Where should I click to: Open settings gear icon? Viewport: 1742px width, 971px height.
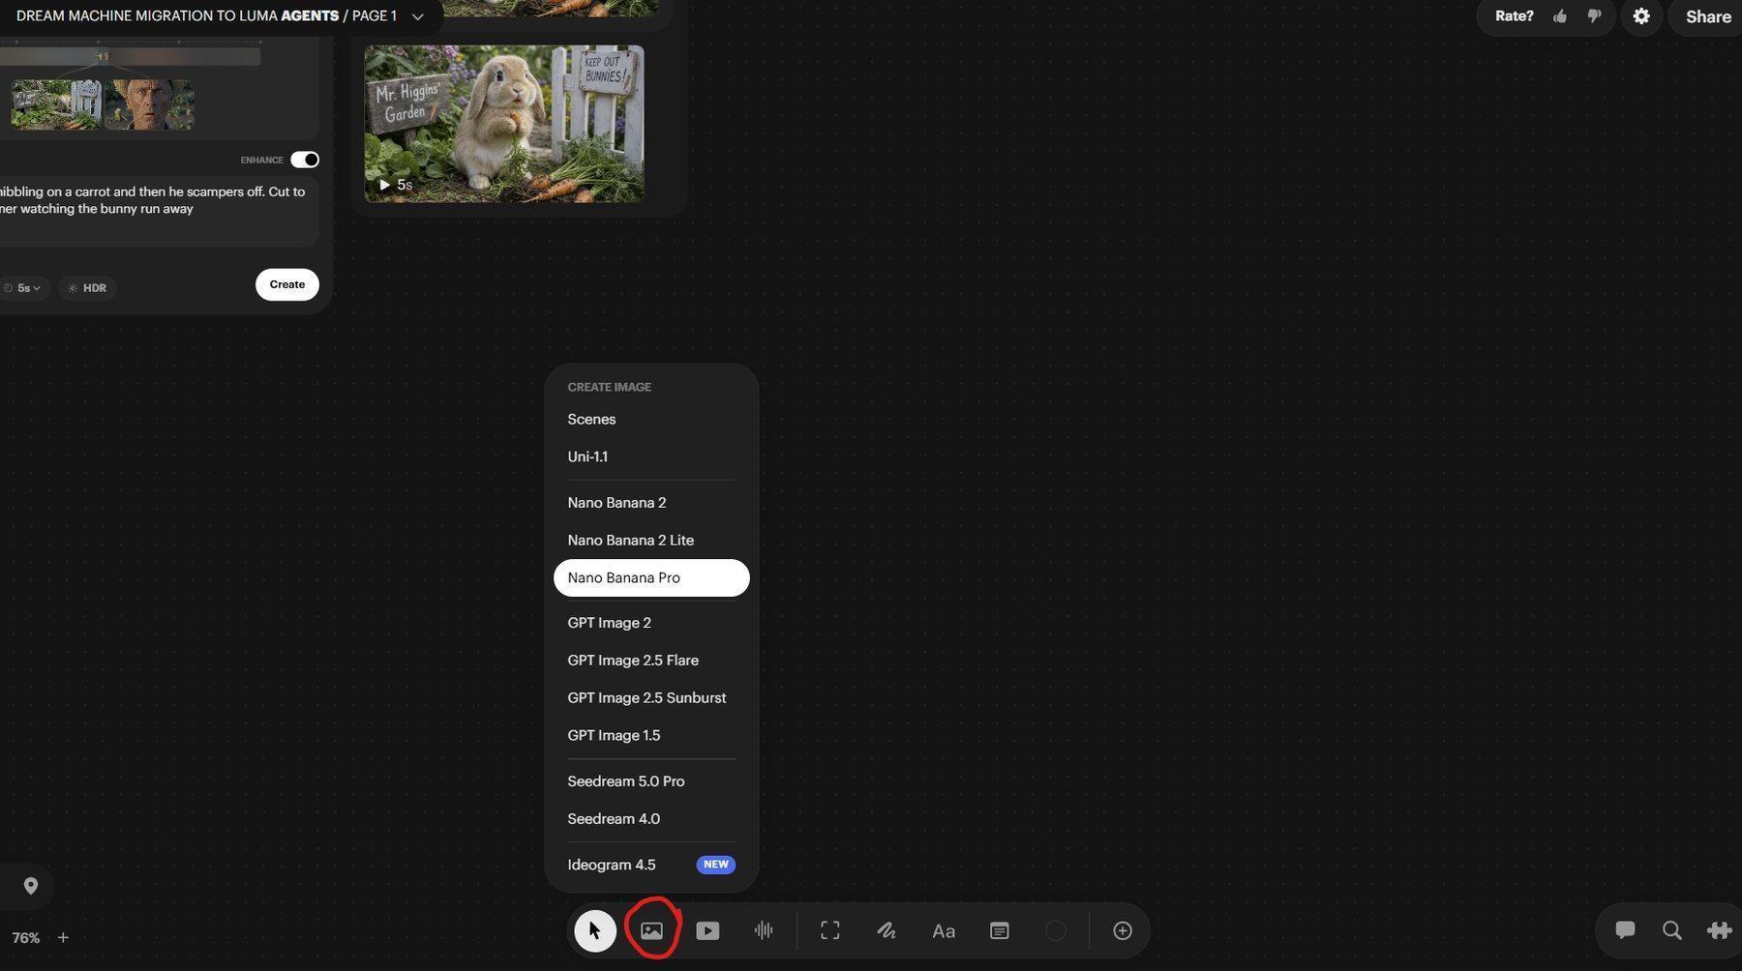(1641, 16)
